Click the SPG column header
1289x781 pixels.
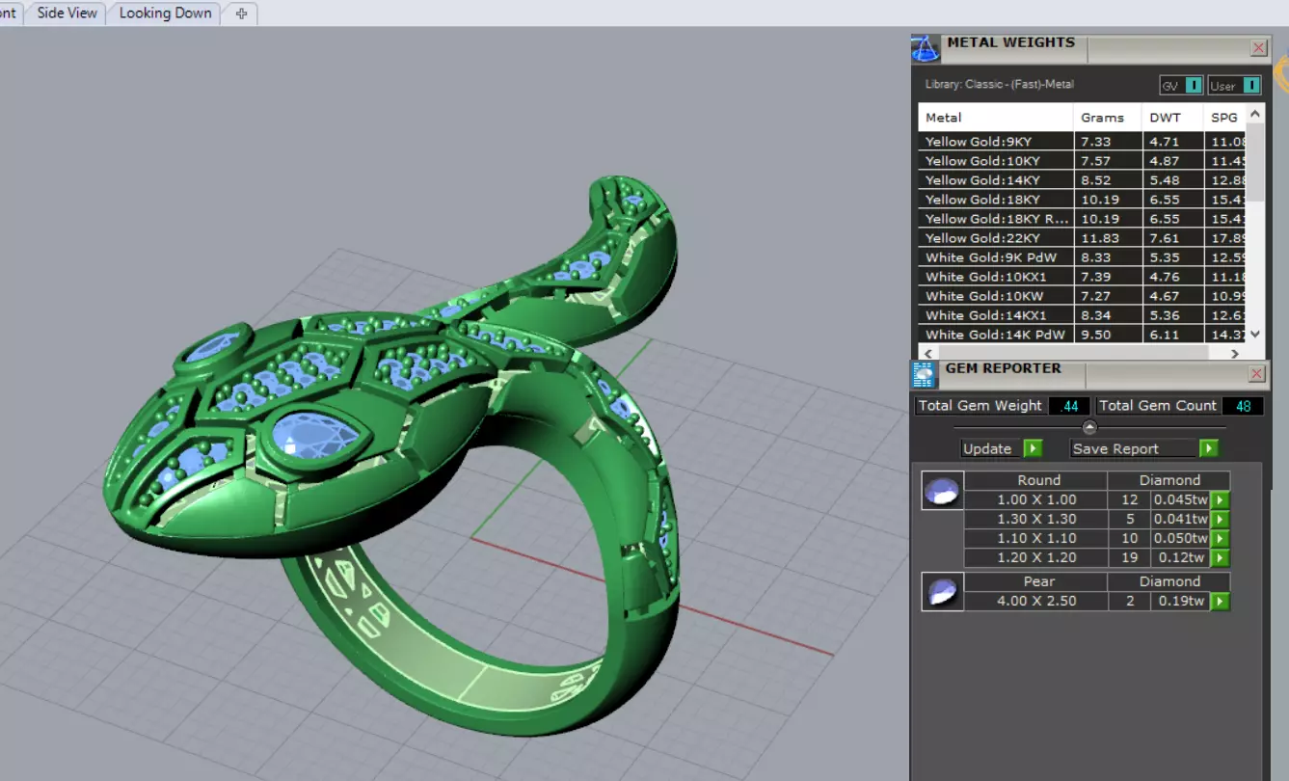coord(1224,118)
